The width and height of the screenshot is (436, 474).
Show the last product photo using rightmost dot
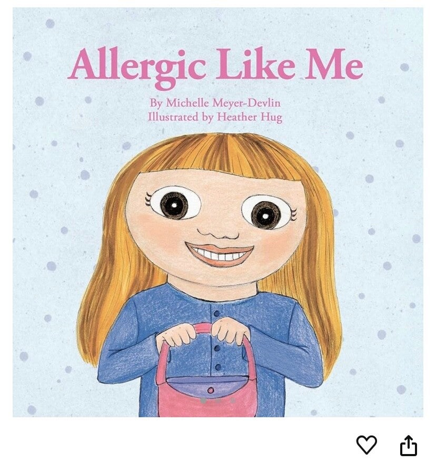pos(233,401)
